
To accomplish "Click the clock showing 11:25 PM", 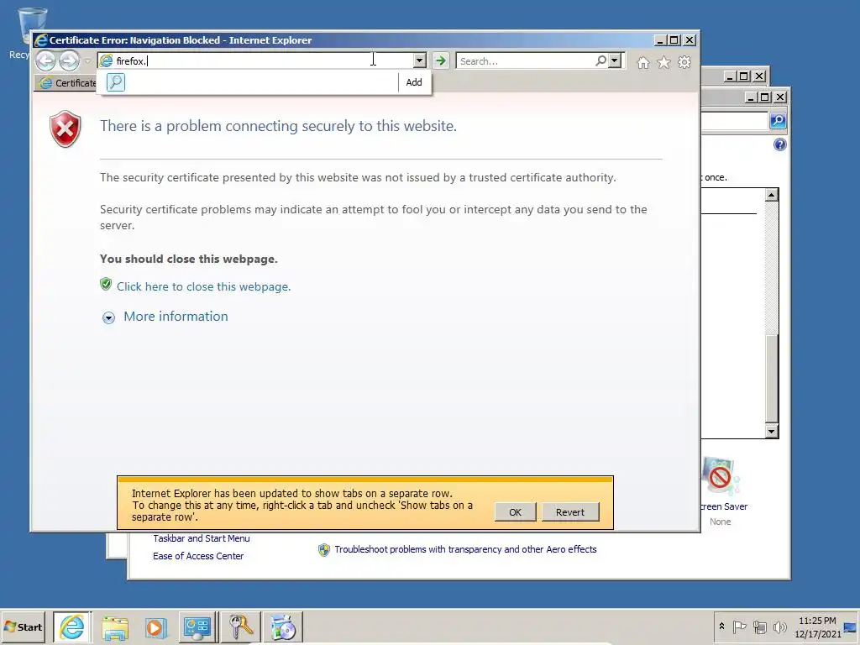I will 817,621.
